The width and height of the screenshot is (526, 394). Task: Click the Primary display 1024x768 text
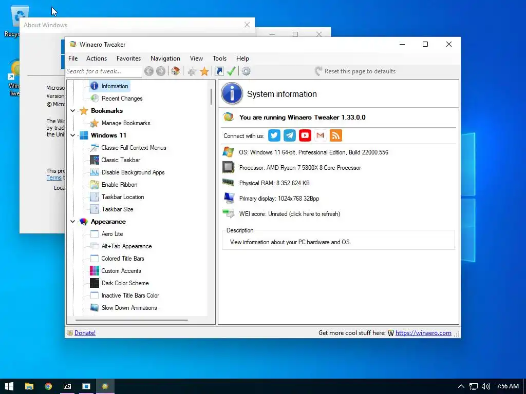(279, 199)
